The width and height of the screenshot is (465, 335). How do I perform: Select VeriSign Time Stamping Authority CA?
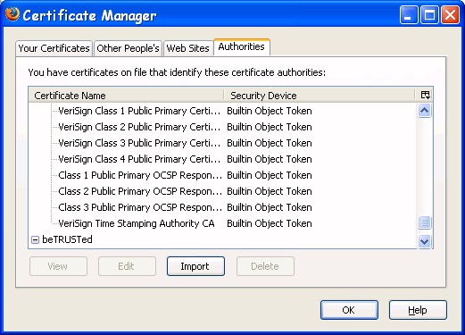[222, 223]
